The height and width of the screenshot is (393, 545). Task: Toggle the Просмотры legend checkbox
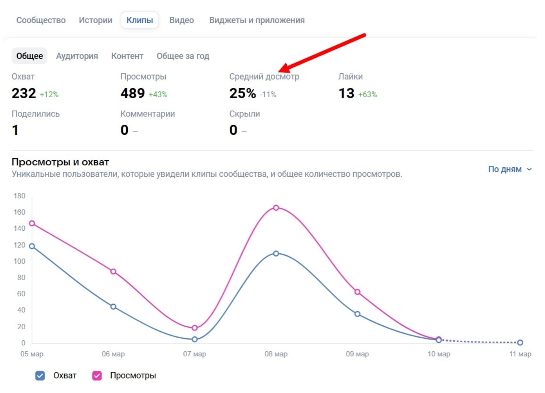(97, 376)
